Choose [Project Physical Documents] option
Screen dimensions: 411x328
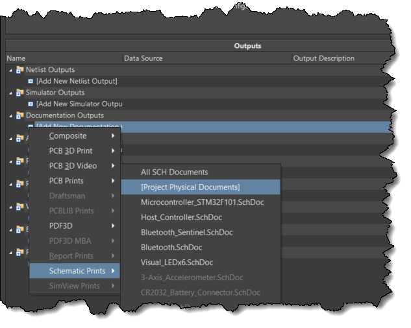tap(190, 187)
